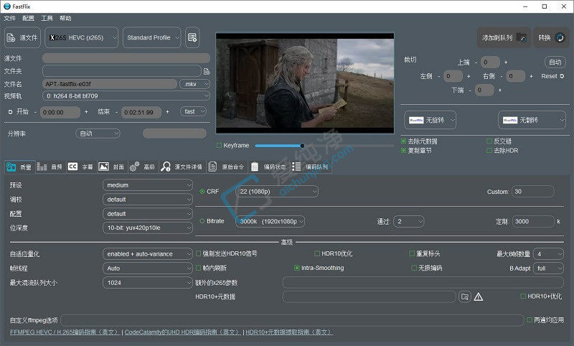Viewport: 574px width, 346px height.
Task: Enable 两遍均应用 checkbox
Action: click(x=530, y=320)
